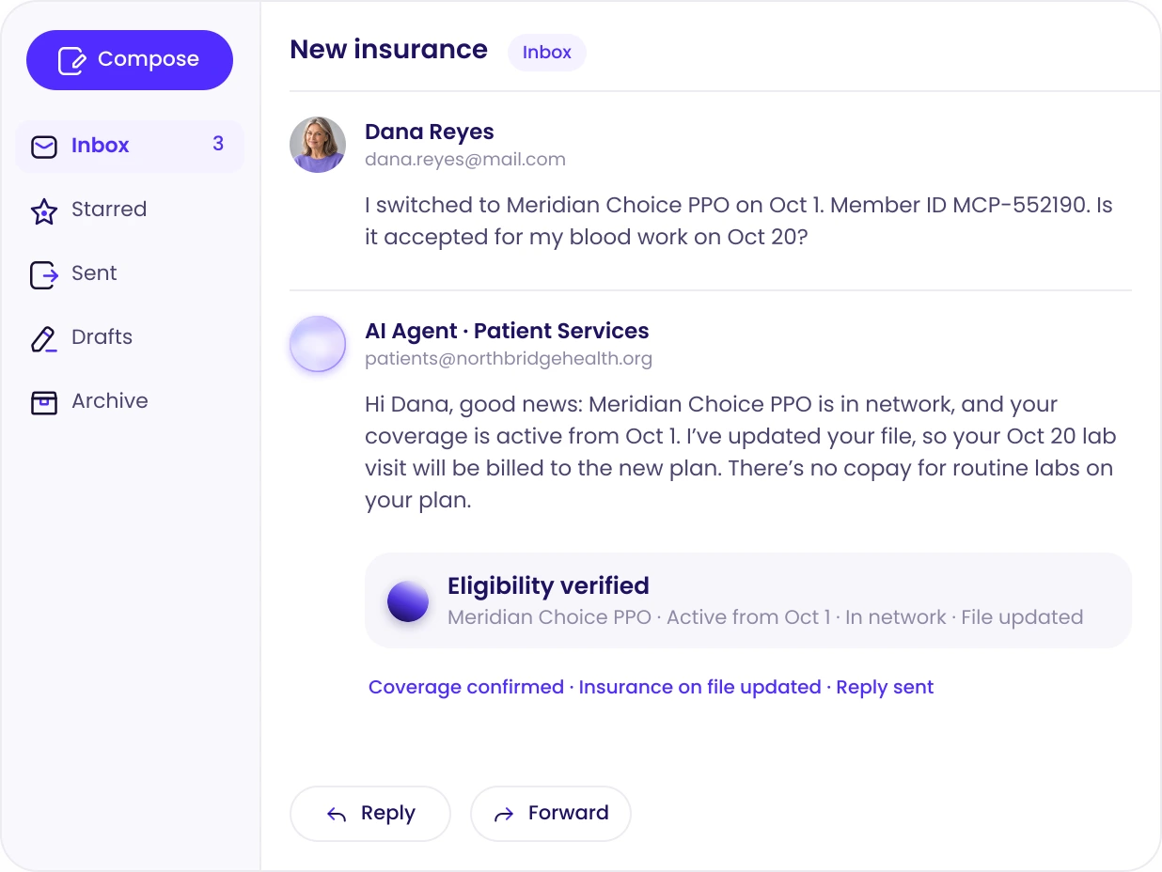Viewport: 1162px width, 872px height.
Task: Click the Eligibility verified heading
Action: click(x=548, y=585)
